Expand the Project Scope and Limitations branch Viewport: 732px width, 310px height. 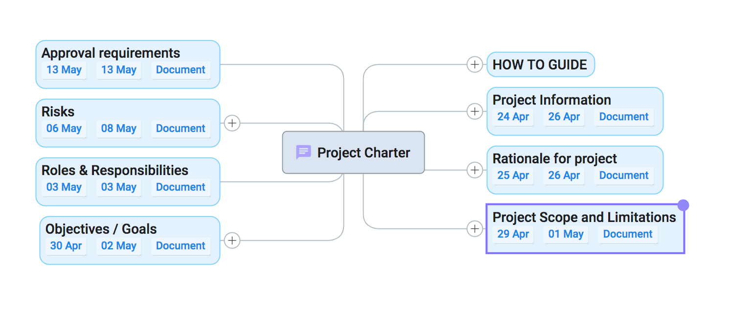475,228
